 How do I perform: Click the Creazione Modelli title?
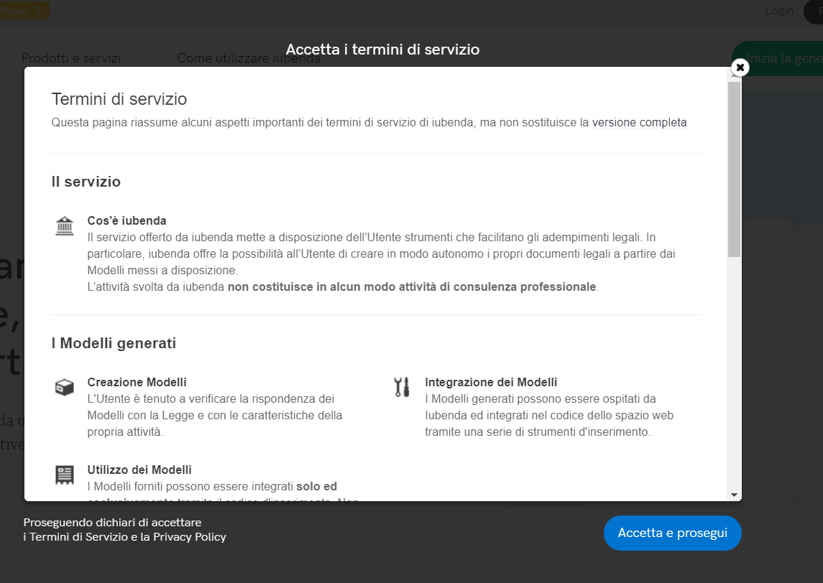[137, 382]
